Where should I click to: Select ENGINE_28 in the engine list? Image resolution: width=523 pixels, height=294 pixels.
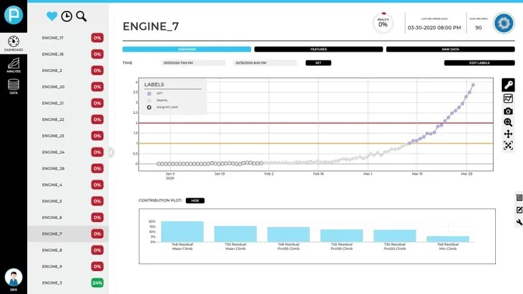pos(68,168)
